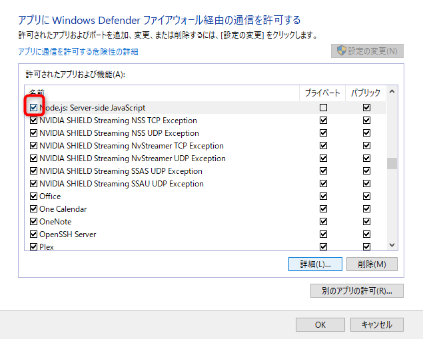Viewport: 423px width, 339px height.
Task: Click the キャンセル button
Action: [x=377, y=325]
